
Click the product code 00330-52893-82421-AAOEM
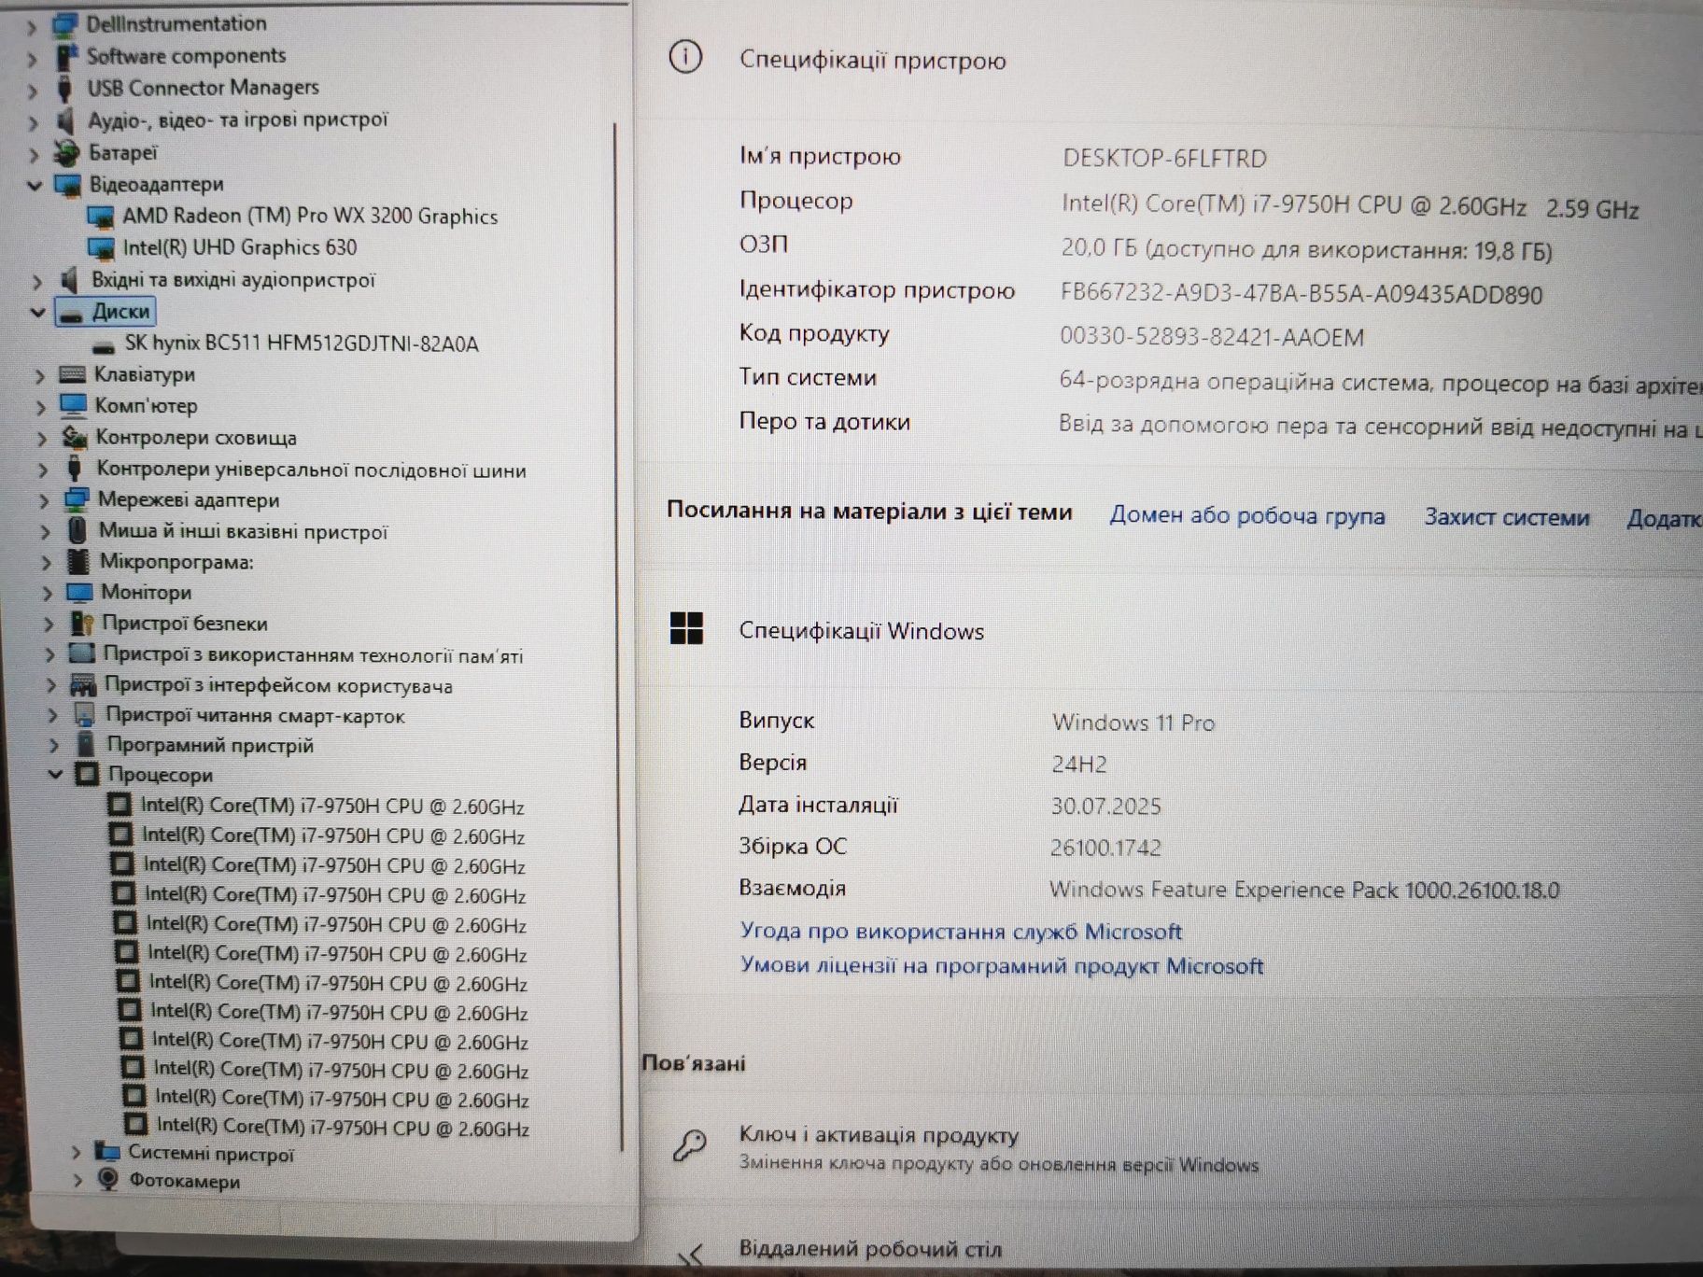[x=1212, y=337]
